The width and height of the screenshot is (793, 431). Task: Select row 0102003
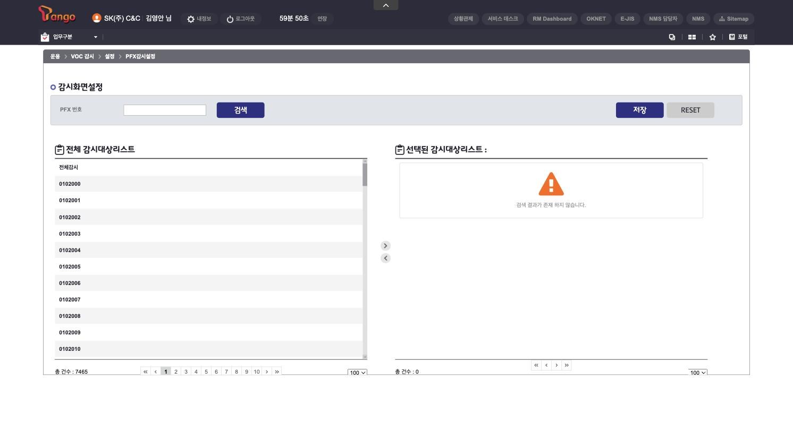[x=209, y=234]
